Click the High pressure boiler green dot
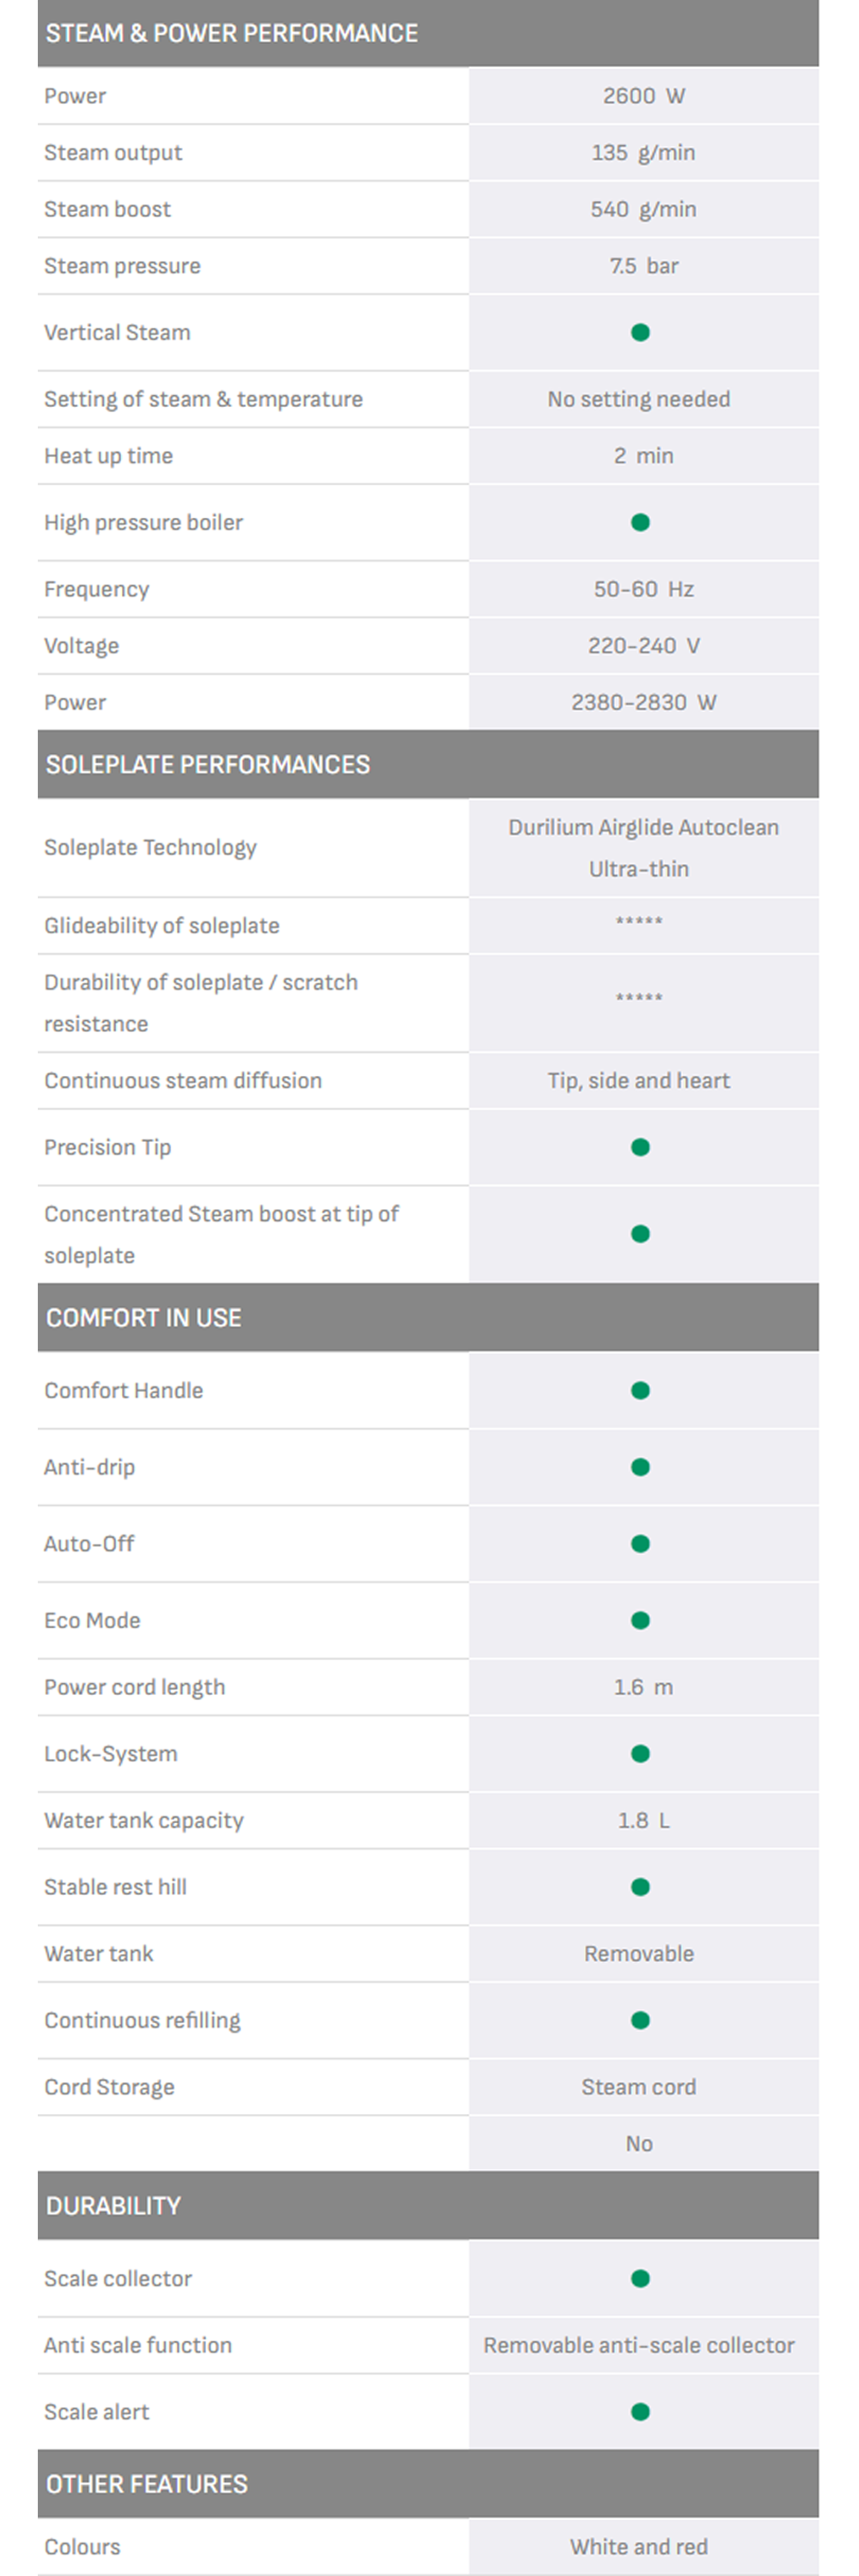This screenshot has height=2576, width=859. tap(640, 522)
